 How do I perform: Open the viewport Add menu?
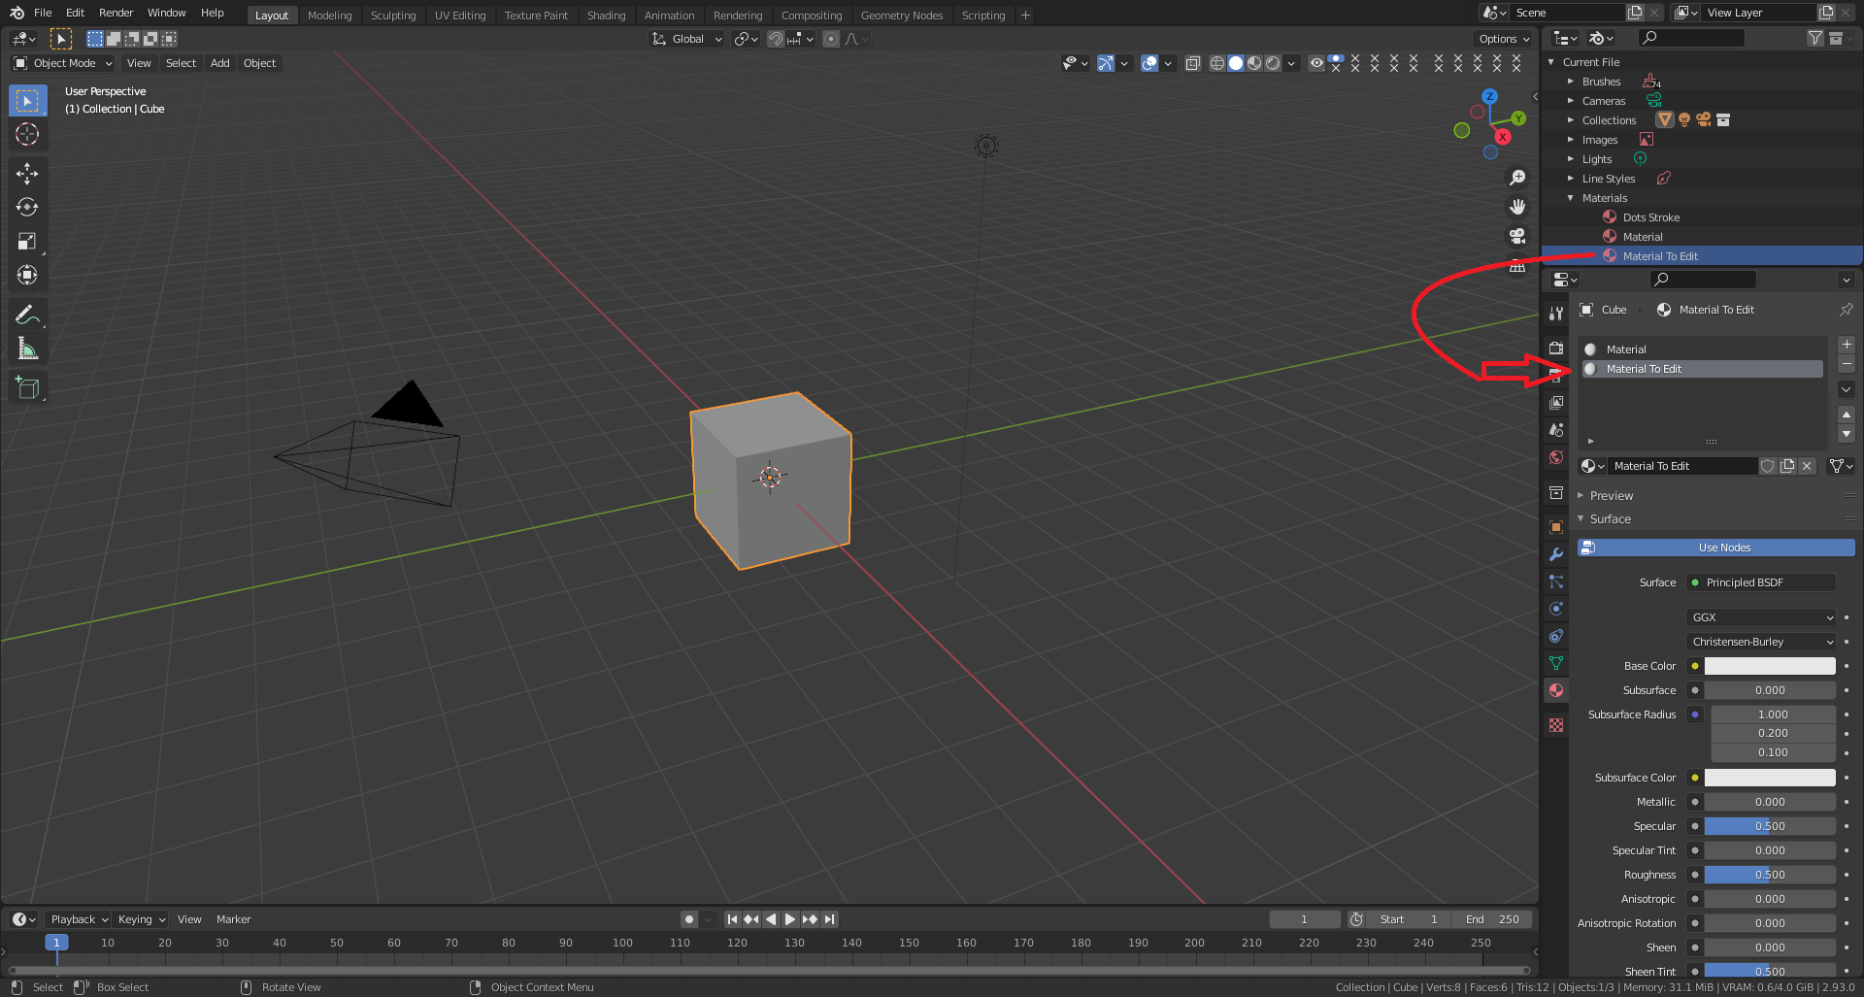[220, 63]
